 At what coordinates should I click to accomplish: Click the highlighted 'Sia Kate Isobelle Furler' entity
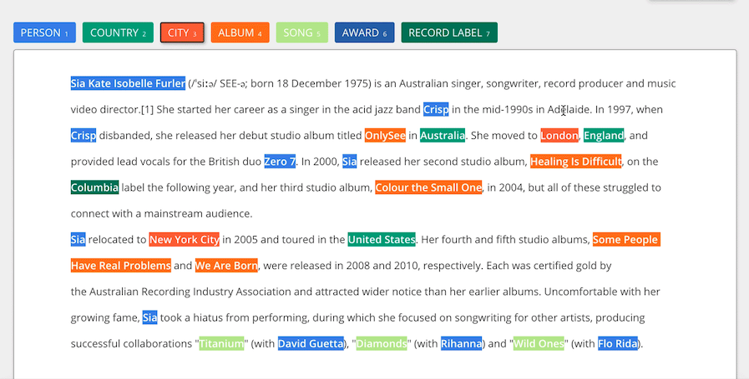coord(128,83)
